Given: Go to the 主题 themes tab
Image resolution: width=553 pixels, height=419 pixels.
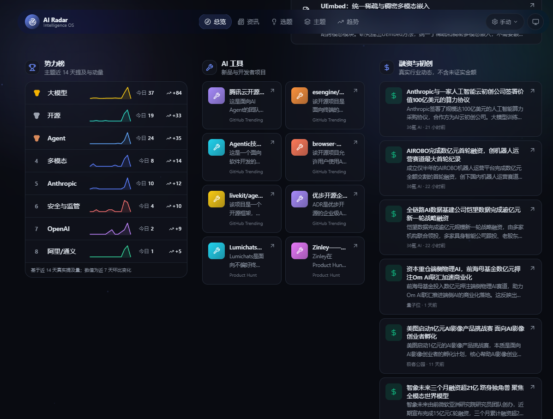Looking at the screenshot, I should point(315,22).
